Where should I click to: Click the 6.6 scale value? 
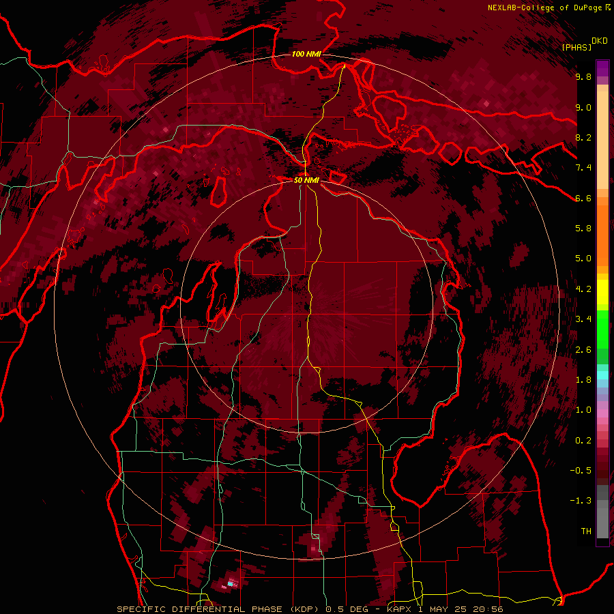coord(583,198)
